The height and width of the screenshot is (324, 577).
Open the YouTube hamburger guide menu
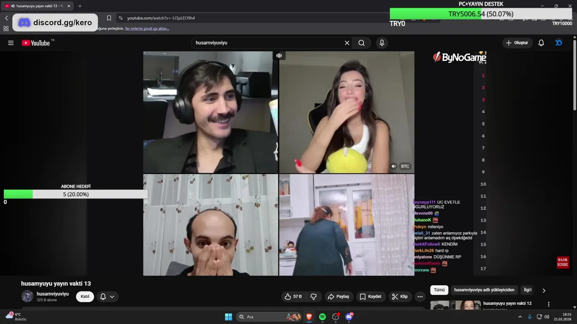point(11,43)
